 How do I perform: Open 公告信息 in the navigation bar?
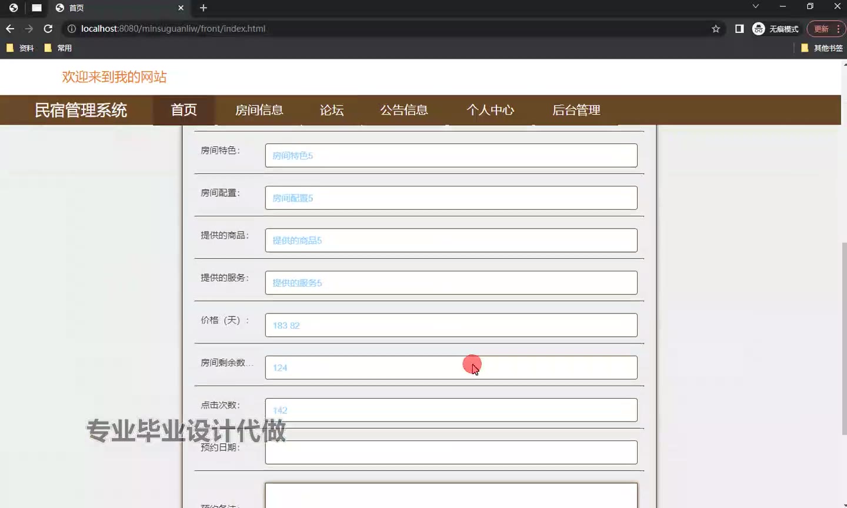tap(404, 110)
